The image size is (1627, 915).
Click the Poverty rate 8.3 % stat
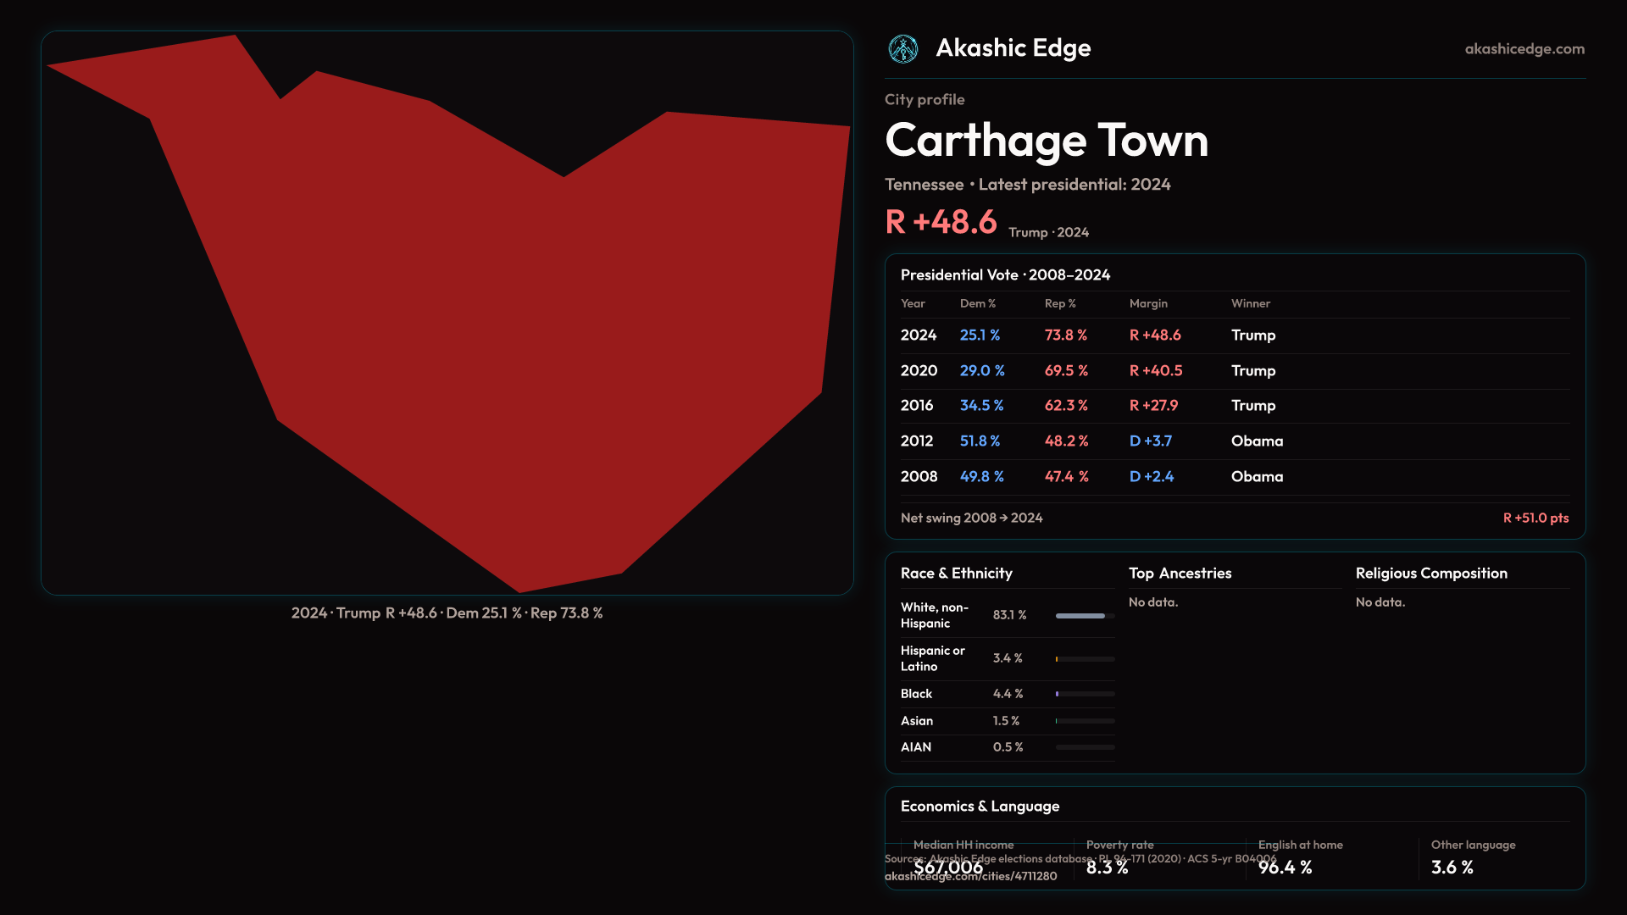[x=1107, y=868]
